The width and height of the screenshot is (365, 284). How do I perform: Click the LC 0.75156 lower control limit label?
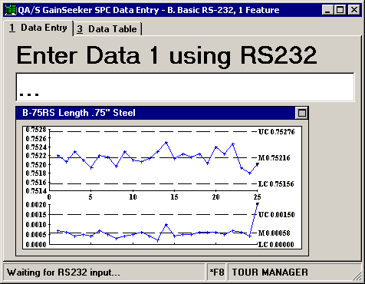point(276,184)
